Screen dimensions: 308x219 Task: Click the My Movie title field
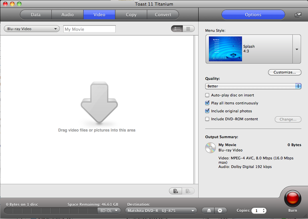click(90, 29)
